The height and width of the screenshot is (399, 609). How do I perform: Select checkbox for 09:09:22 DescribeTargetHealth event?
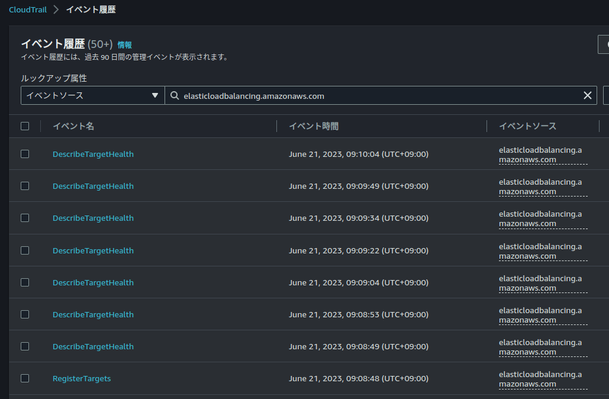tap(25, 250)
